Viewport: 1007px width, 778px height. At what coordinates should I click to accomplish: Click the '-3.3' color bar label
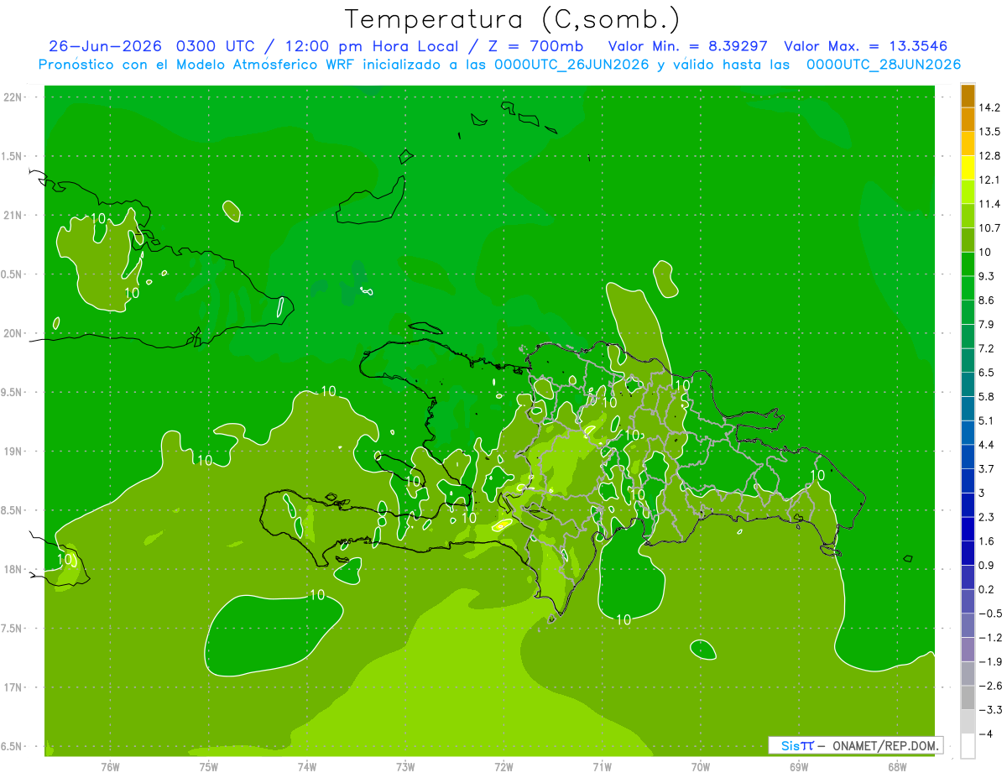pos(989,709)
